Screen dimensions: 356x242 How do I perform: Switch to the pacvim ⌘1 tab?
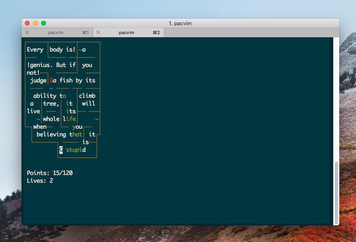[x=57, y=32]
